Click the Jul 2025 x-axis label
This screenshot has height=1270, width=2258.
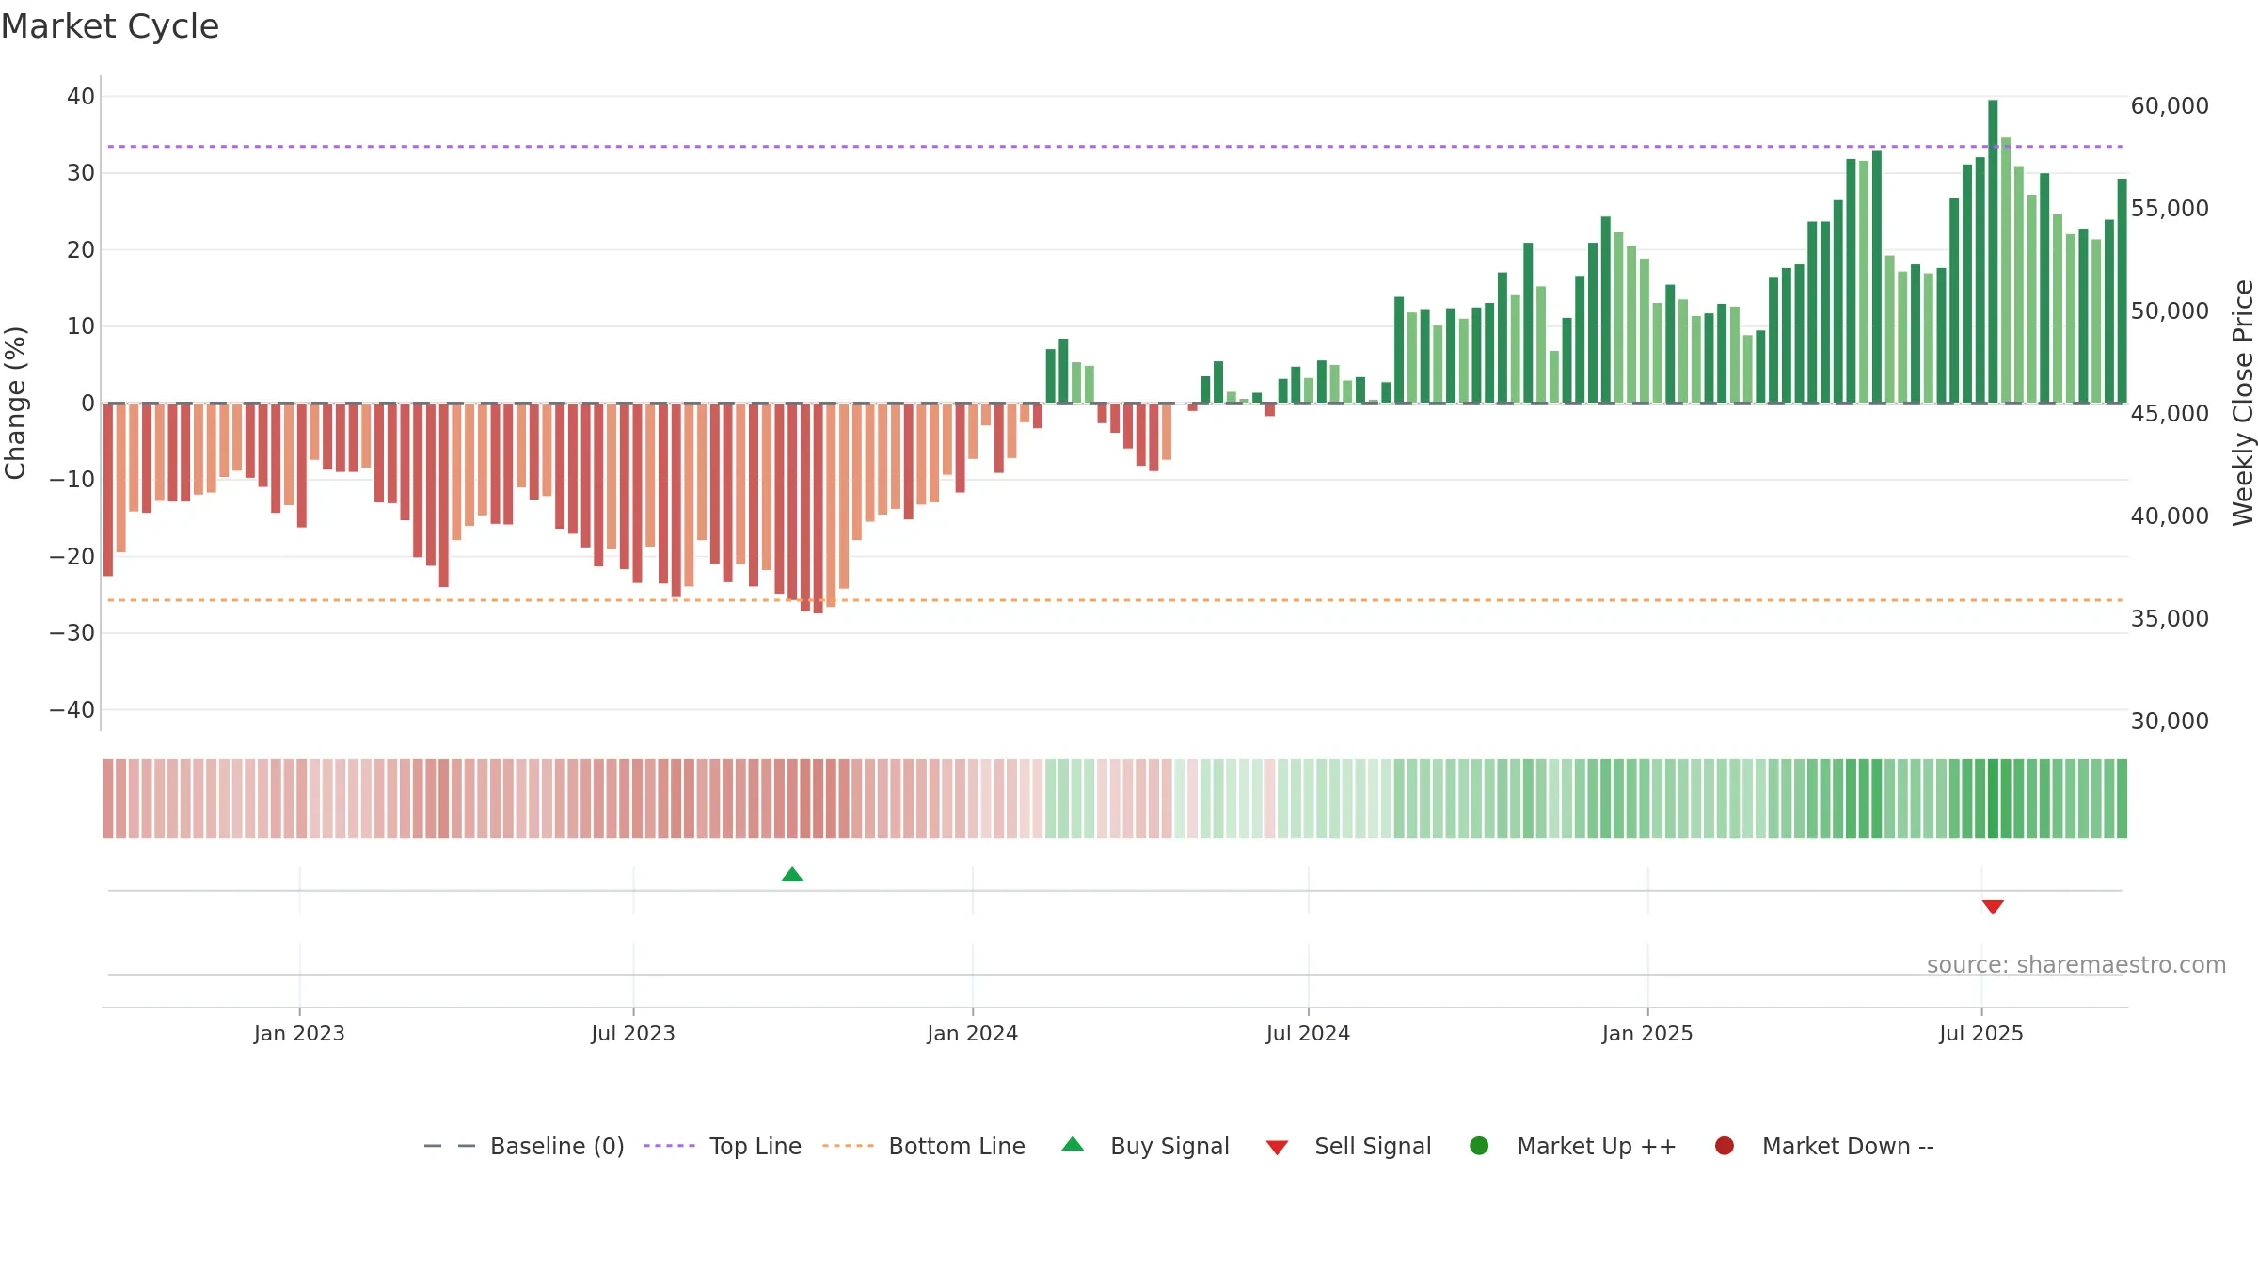point(1981,1034)
